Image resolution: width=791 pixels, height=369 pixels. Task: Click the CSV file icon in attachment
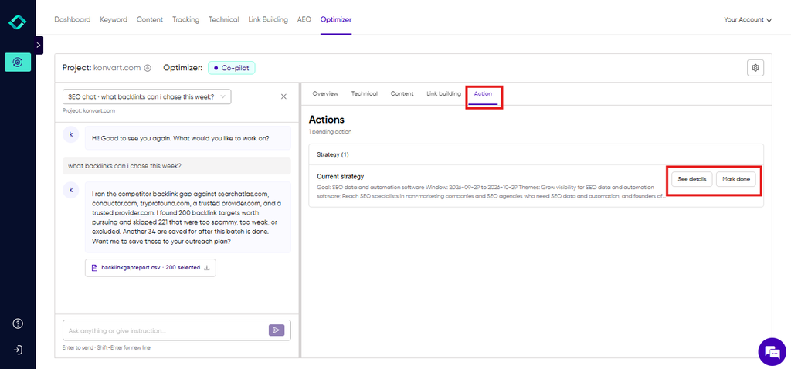pyautogui.click(x=93, y=268)
